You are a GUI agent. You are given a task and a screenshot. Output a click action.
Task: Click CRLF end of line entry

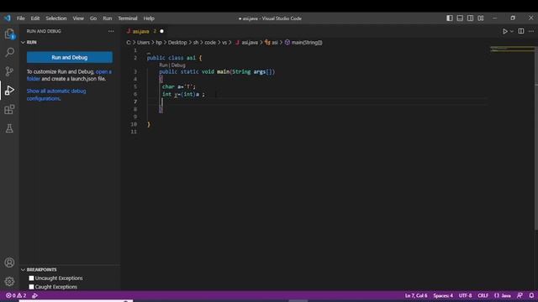pos(483,295)
